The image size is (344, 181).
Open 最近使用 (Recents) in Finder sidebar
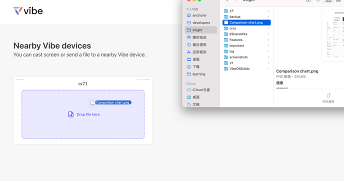pyautogui.click(x=200, y=45)
